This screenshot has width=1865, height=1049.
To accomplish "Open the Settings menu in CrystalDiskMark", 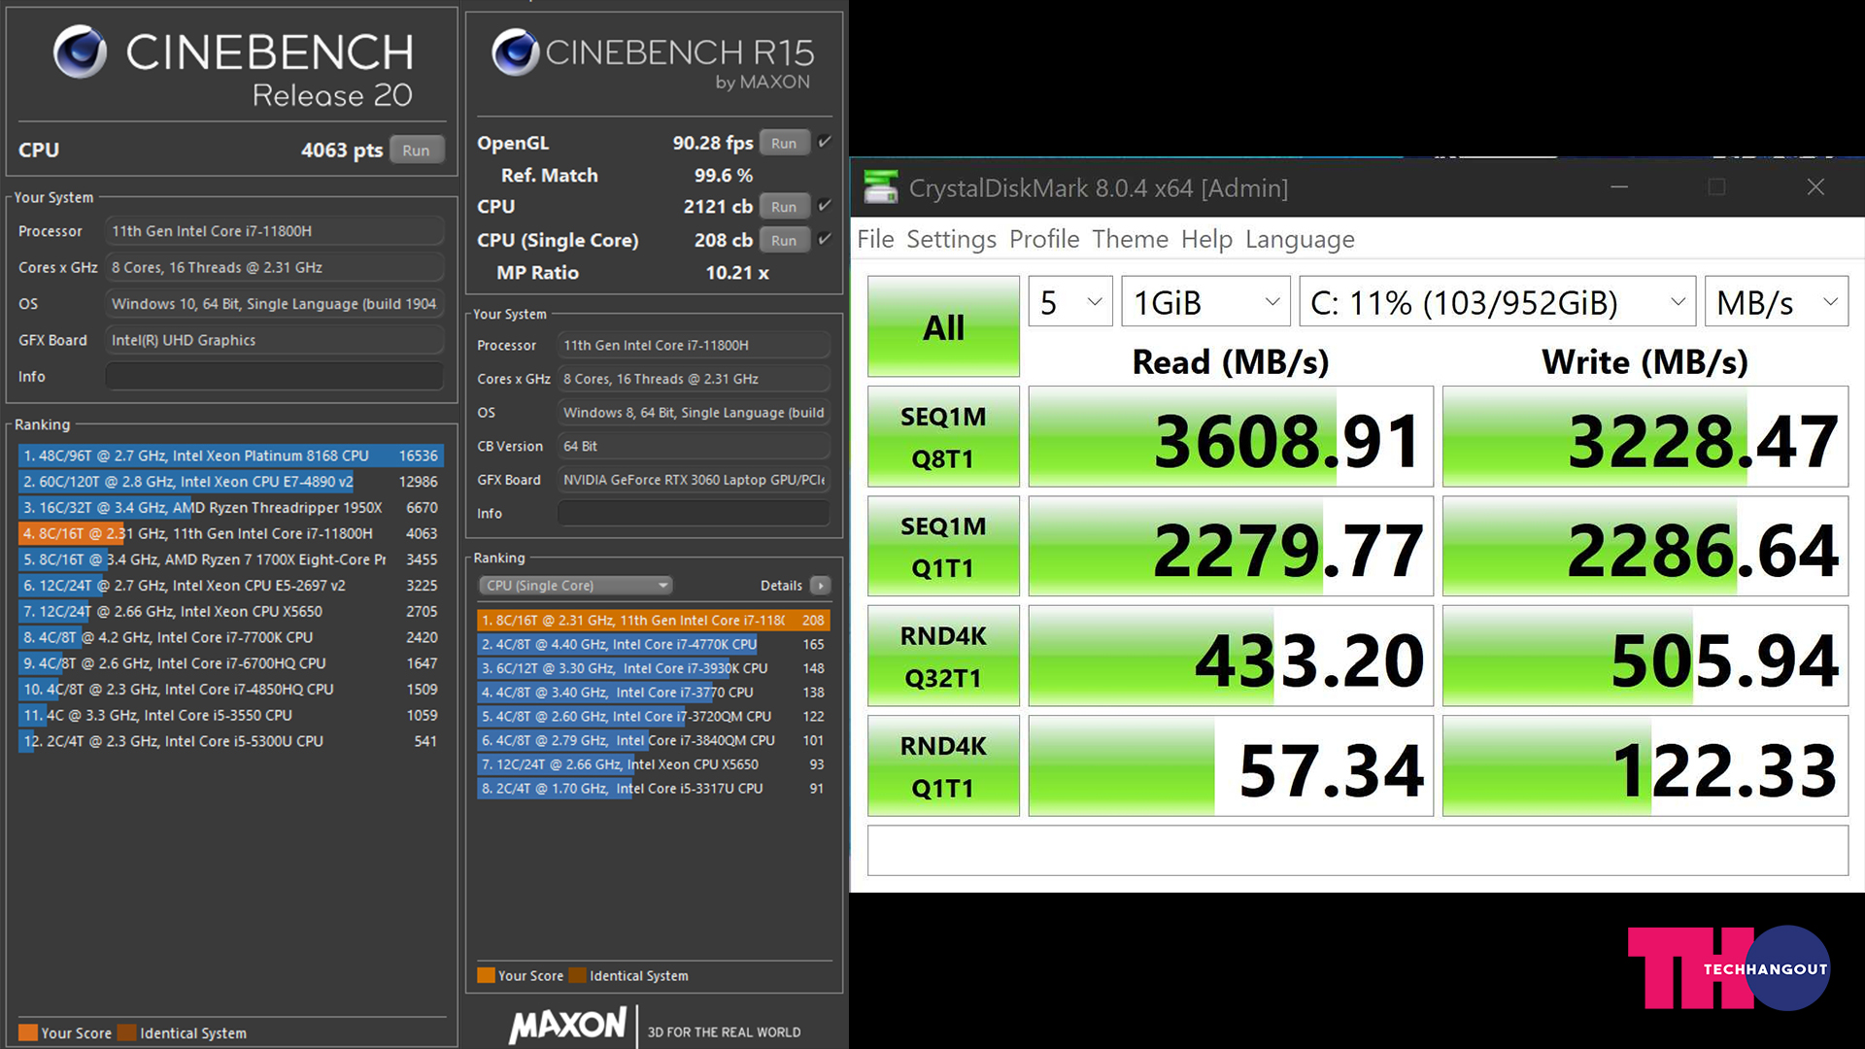I will tap(951, 239).
